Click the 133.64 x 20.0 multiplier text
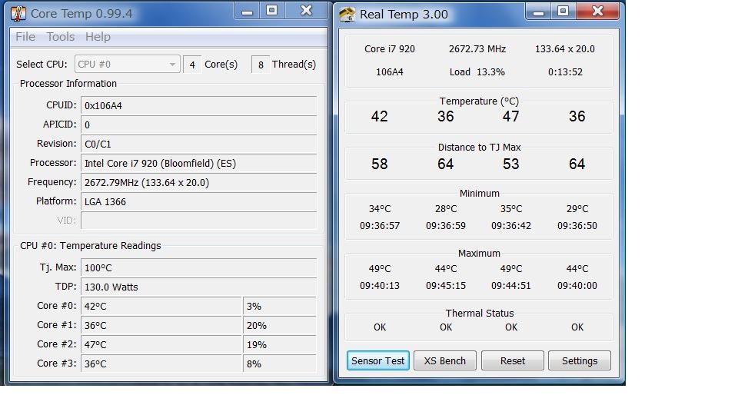The width and height of the screenshot is (738, 415). [565, 49]
